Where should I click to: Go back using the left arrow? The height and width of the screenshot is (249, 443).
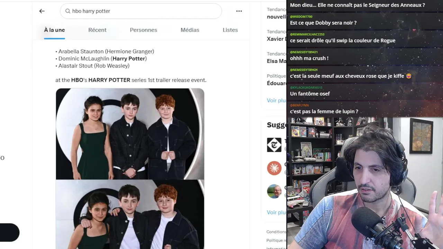point(42,11)
